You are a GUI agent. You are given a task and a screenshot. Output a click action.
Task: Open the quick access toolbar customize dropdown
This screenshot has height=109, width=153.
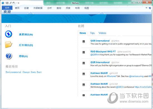coord(18,3)
